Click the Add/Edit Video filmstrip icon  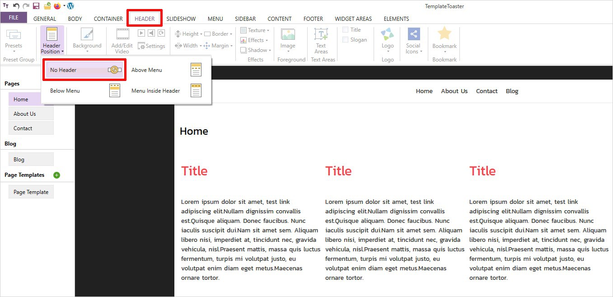pos(122,34)
